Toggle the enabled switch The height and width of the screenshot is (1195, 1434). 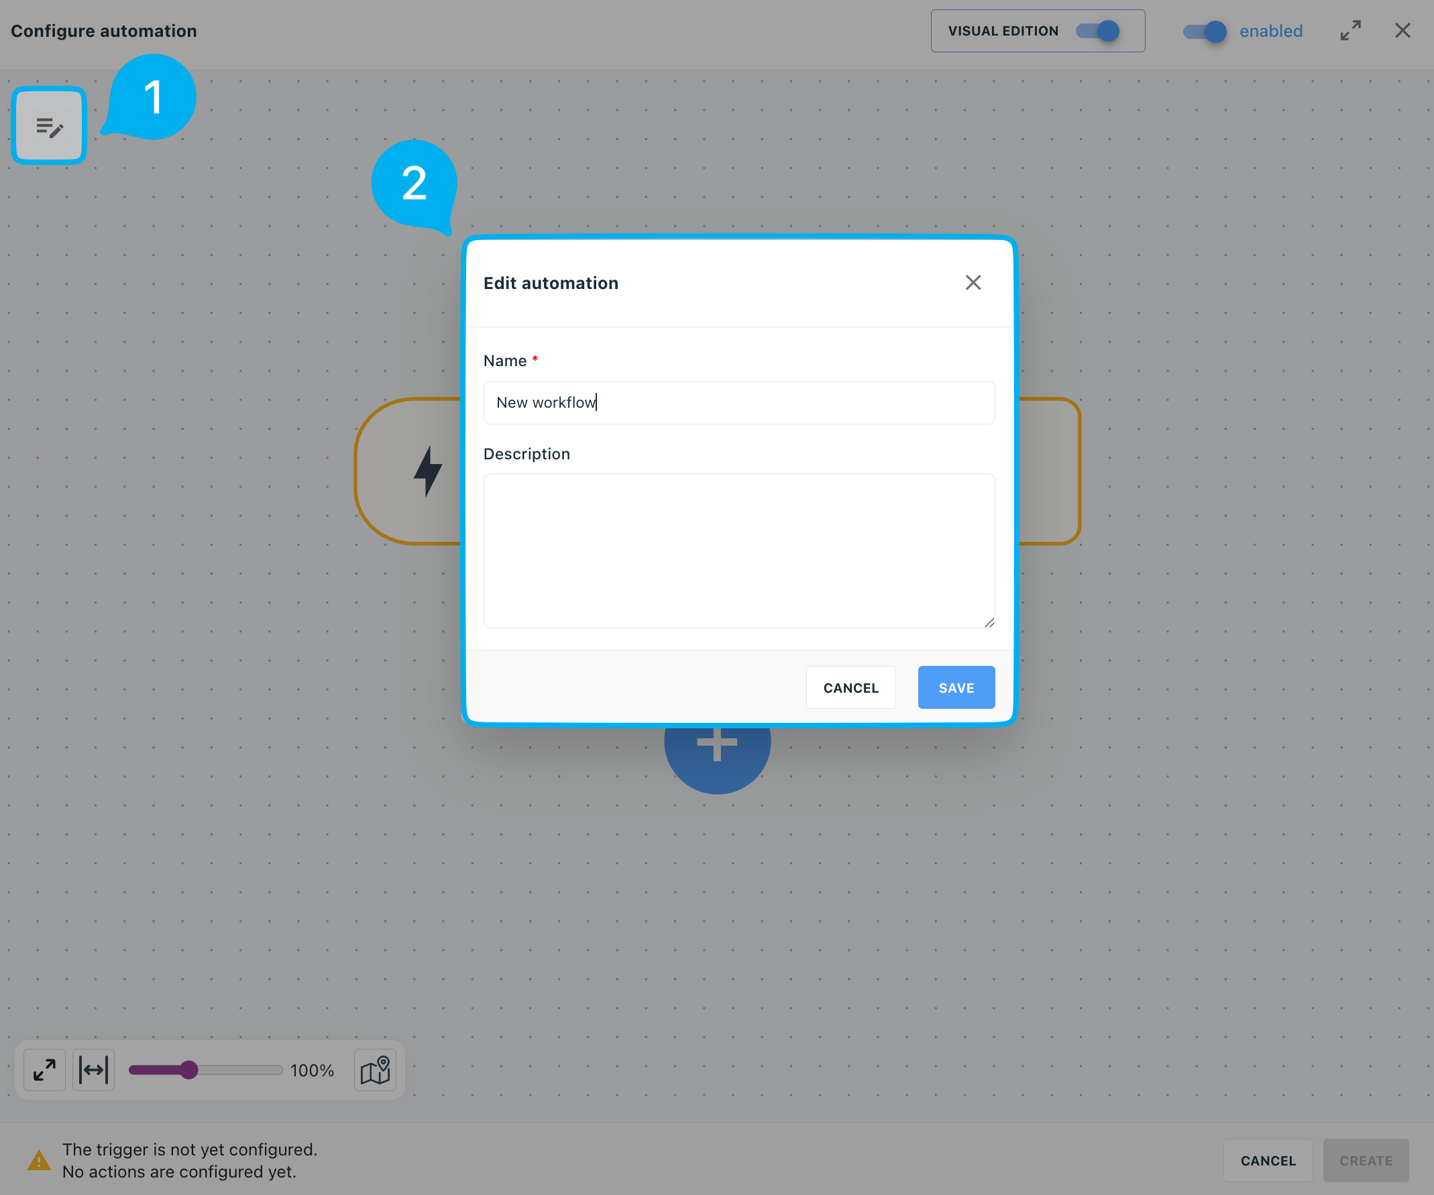1205,32
